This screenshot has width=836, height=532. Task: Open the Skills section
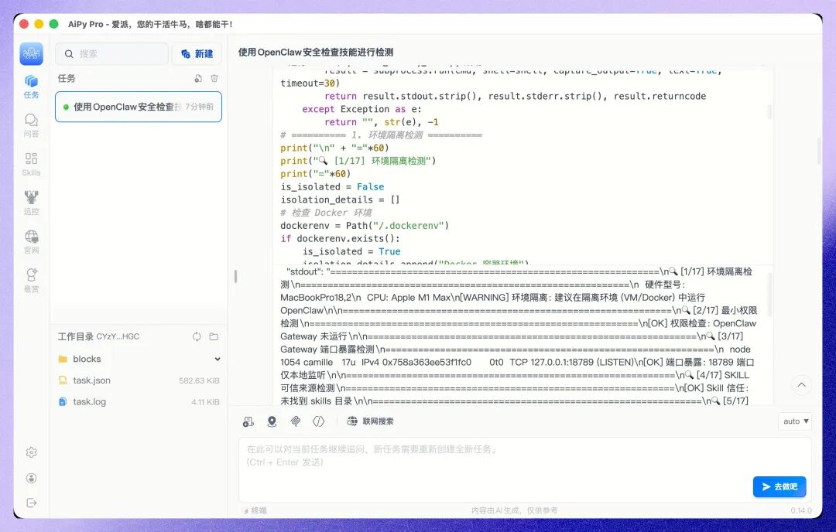[32, 165]
